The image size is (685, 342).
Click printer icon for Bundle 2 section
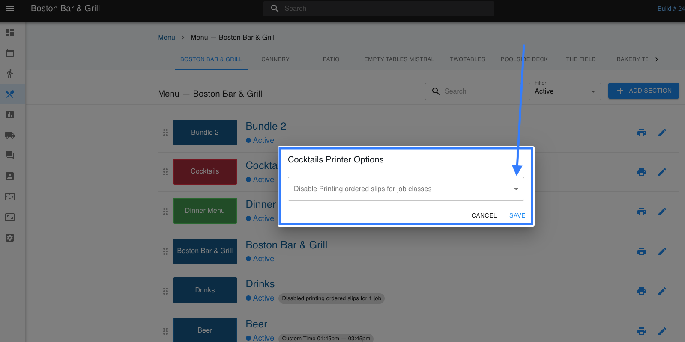tap(641, 133)
